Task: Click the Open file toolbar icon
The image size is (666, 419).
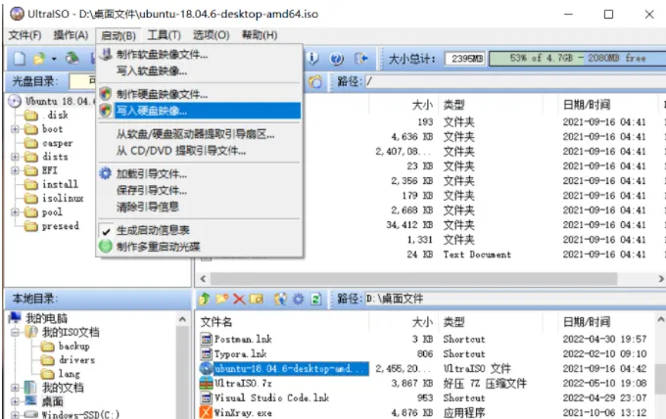Action: 39,58
